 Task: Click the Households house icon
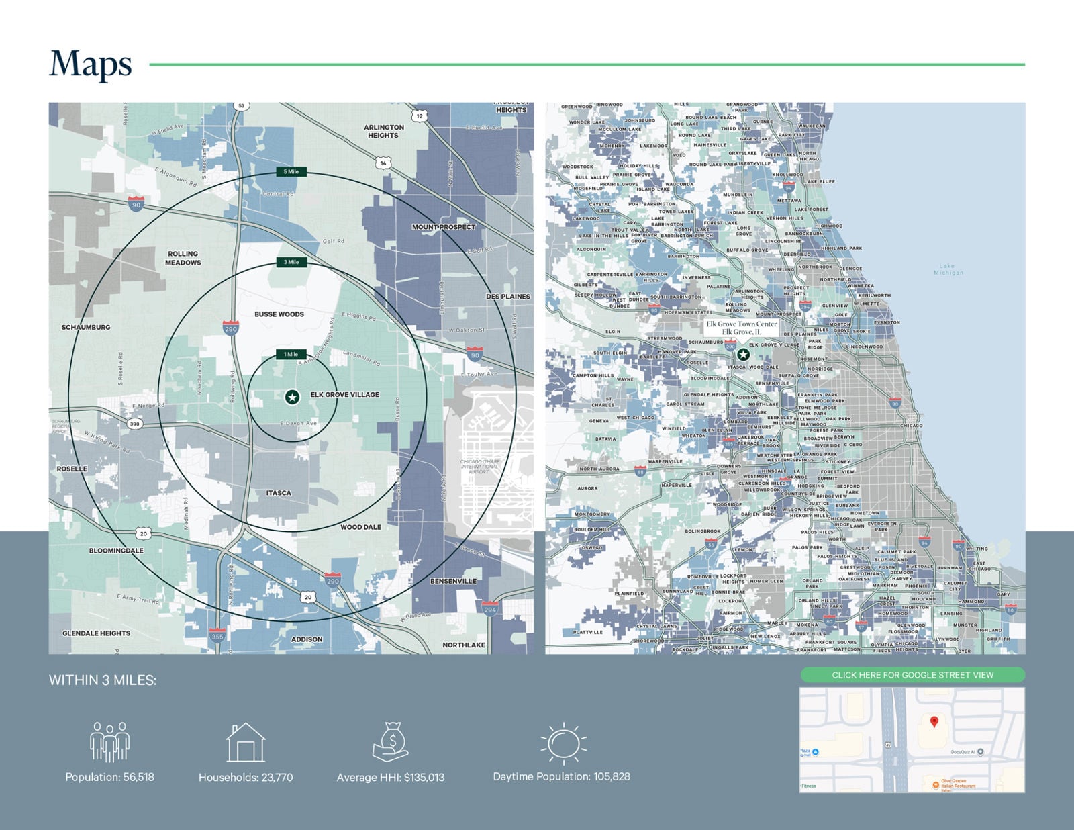click(x=245, y=742)
